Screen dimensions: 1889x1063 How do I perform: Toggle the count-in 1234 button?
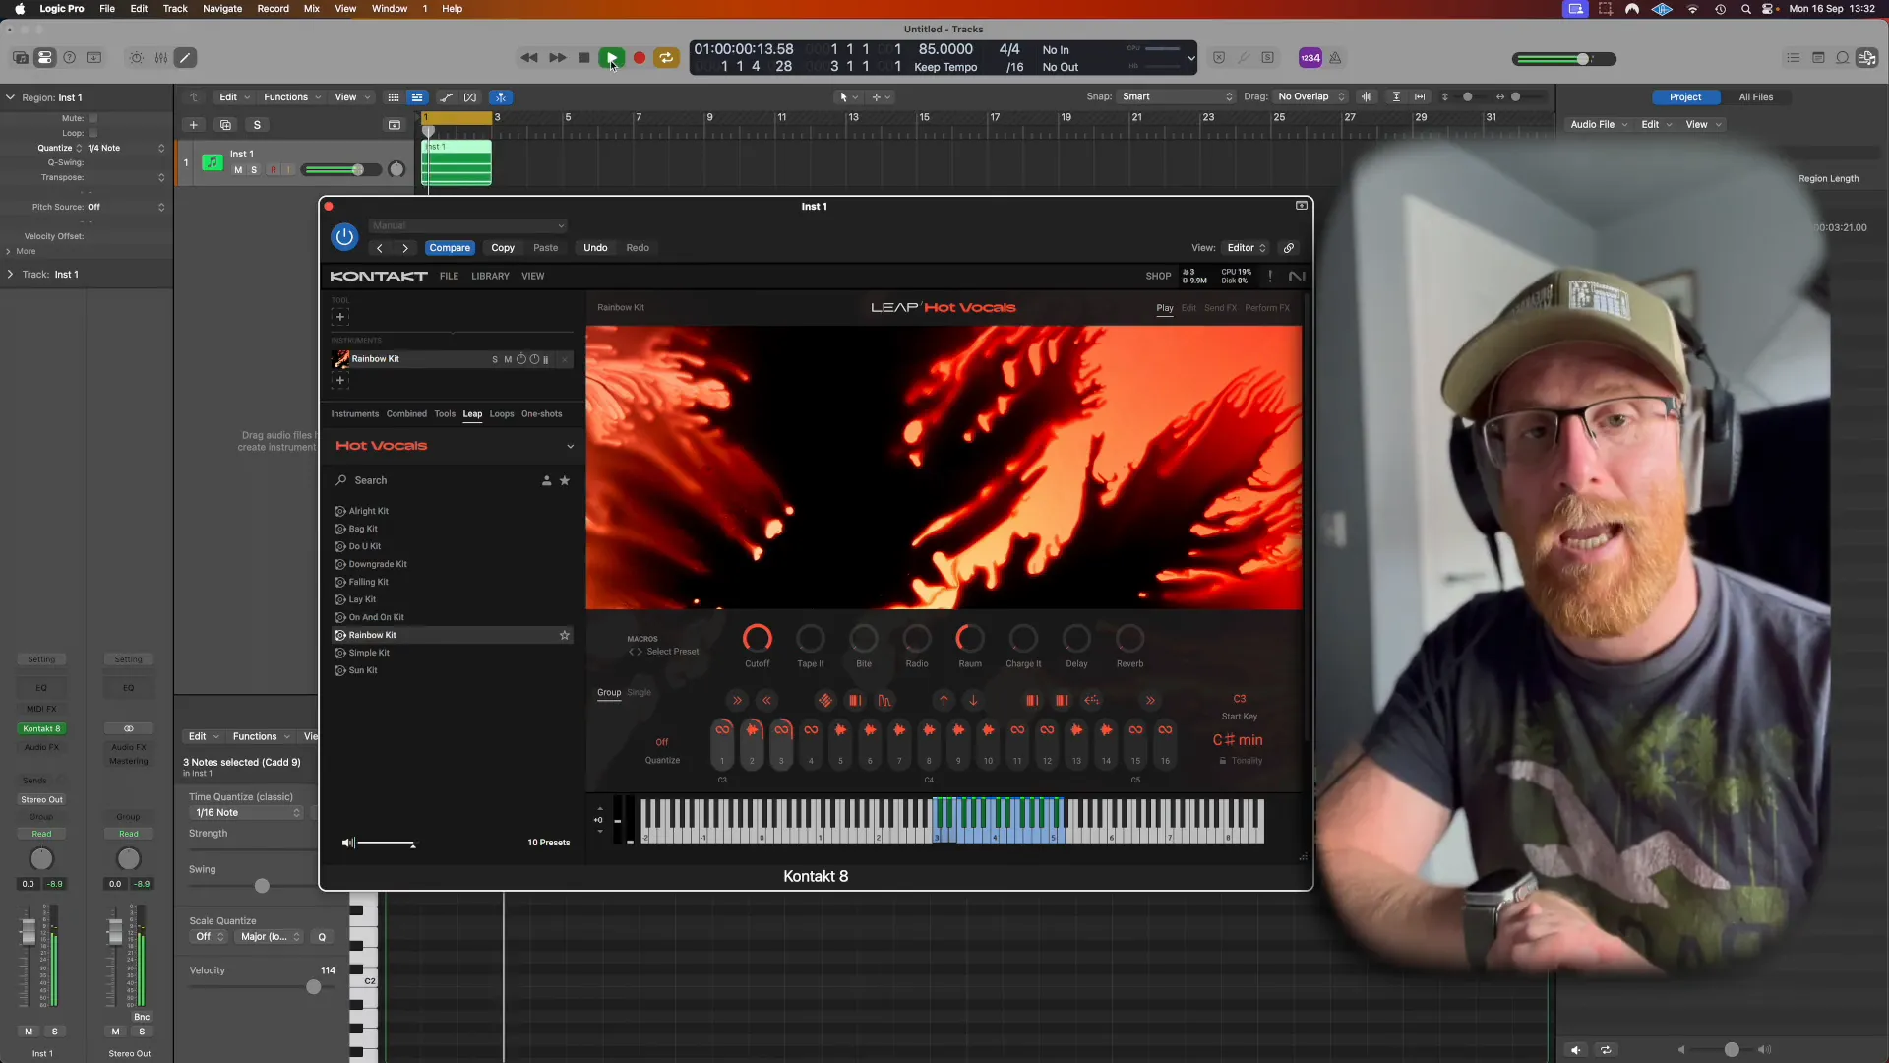pyautogui.click(x=1310, y=58)
